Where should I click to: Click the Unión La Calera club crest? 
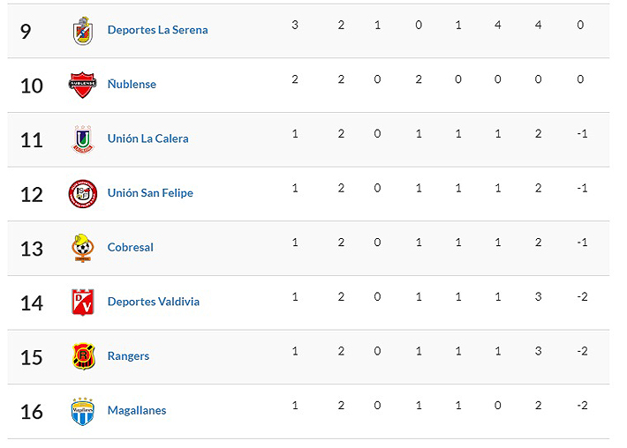pos(82,139)
